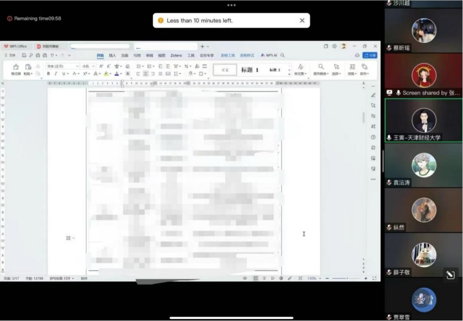Click the Print icon in quick access toolbar
Screen dimensions: 463x321
click(38, 55)
